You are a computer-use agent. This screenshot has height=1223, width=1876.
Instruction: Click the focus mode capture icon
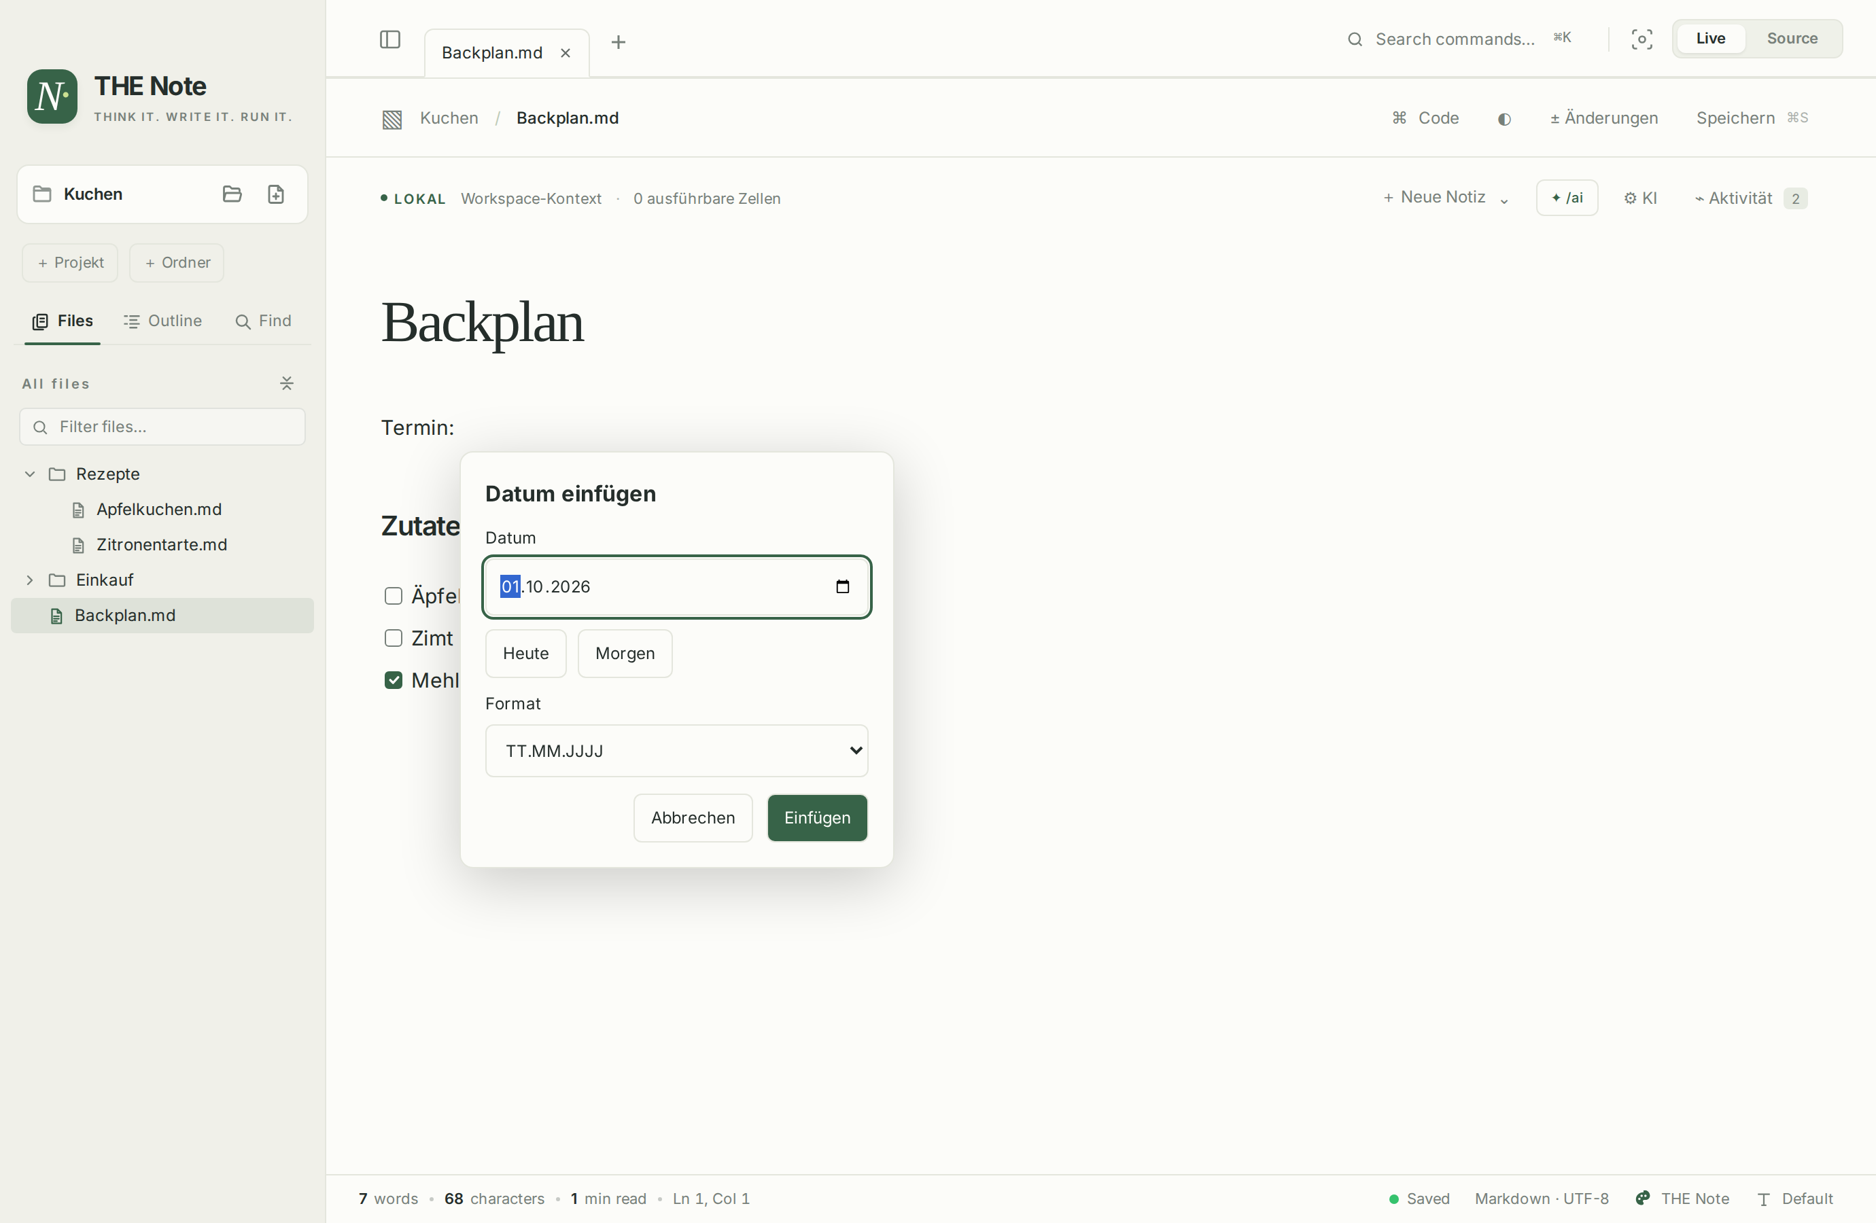tap(1642, 39)
